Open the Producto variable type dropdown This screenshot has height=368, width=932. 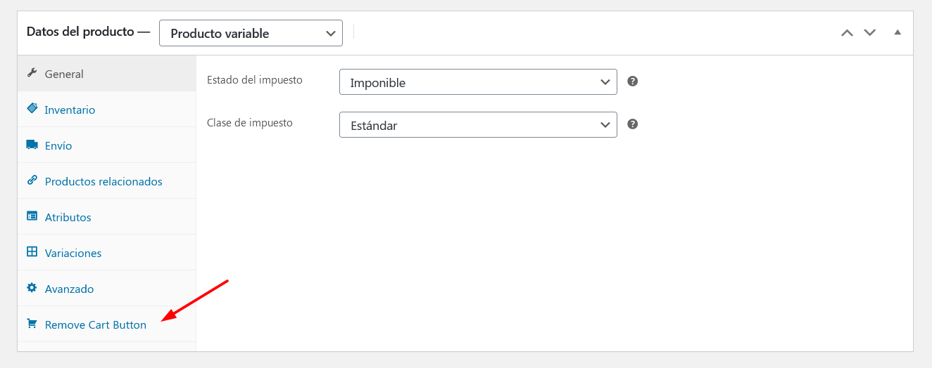coord(251,33)
